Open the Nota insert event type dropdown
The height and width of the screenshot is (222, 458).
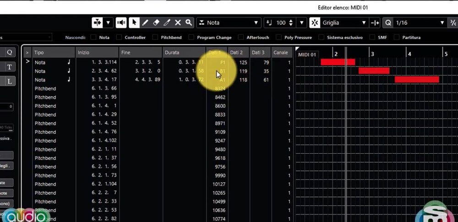[229, 23]
